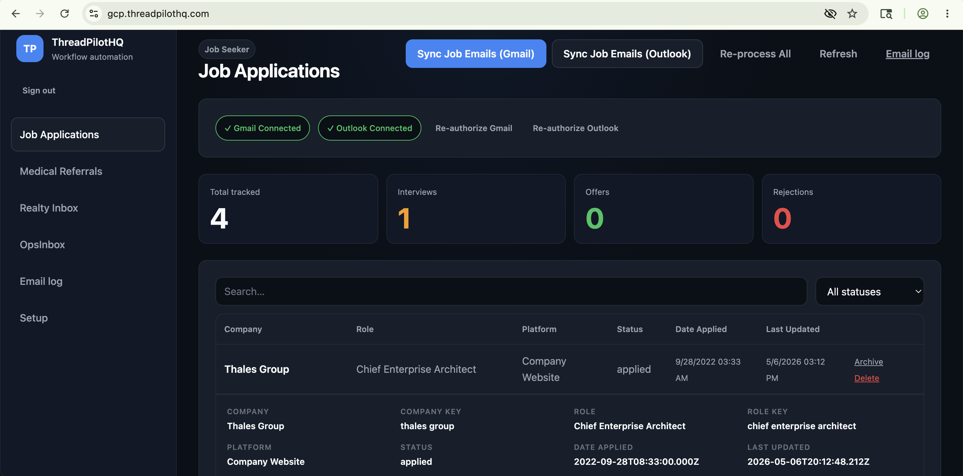
Task: Click 'chief enterprise architect' role key value
Action: [802, 426]
